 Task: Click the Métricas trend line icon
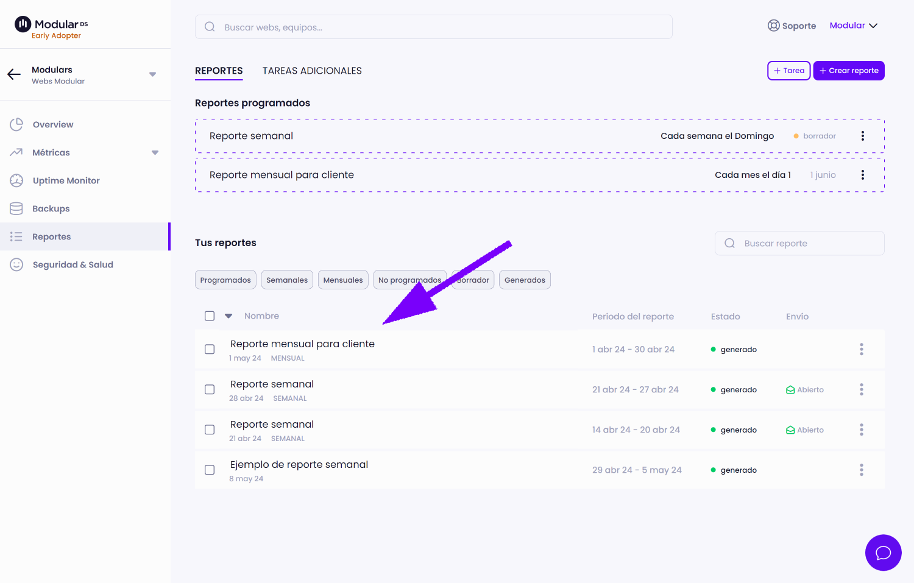[x=16, y=152]
